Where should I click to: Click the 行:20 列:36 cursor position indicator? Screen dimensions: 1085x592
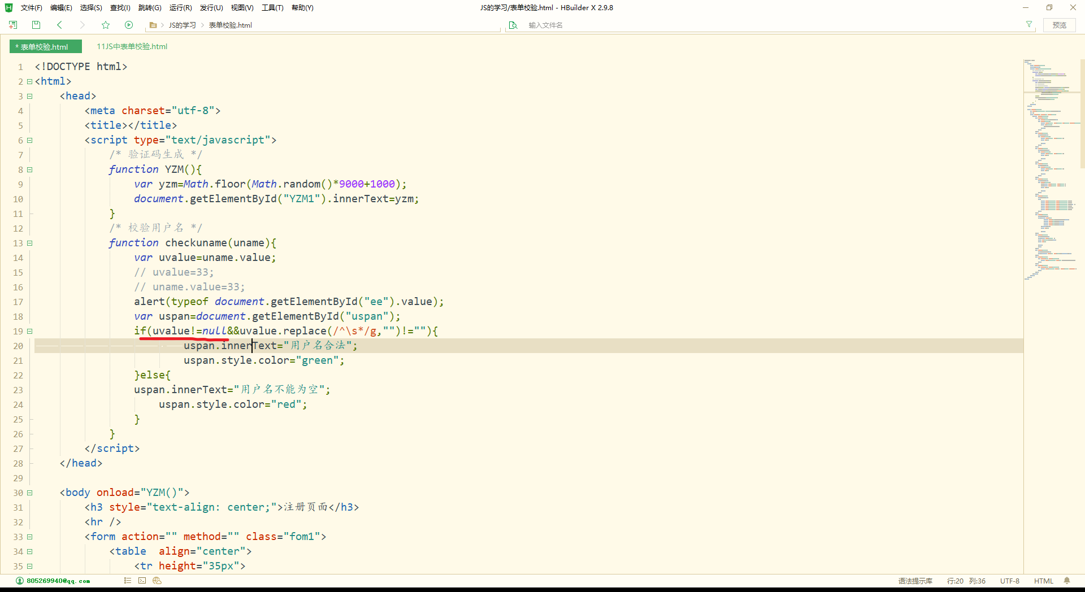pyautogui.click(x=966, y=581)
